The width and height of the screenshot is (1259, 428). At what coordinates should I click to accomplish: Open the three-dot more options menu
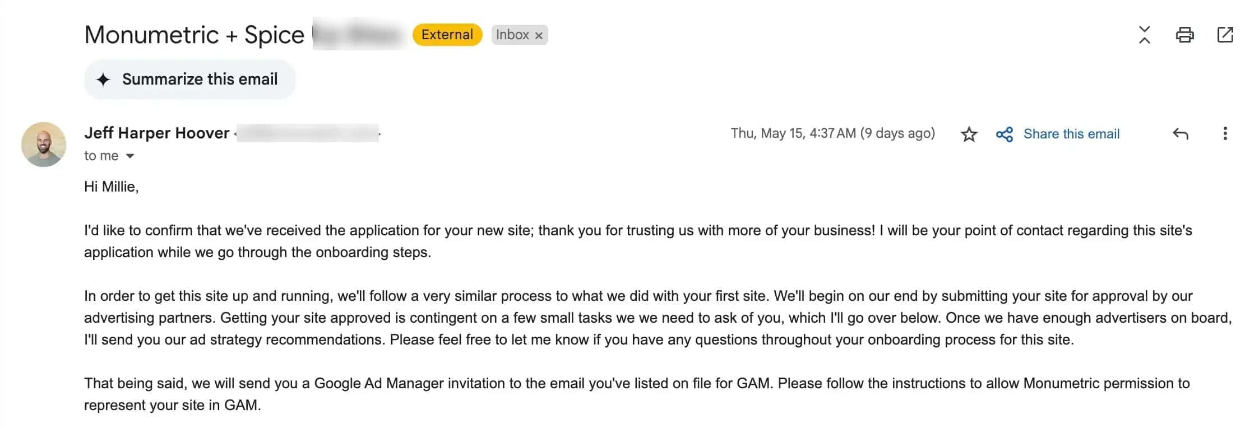point(1225,133)
